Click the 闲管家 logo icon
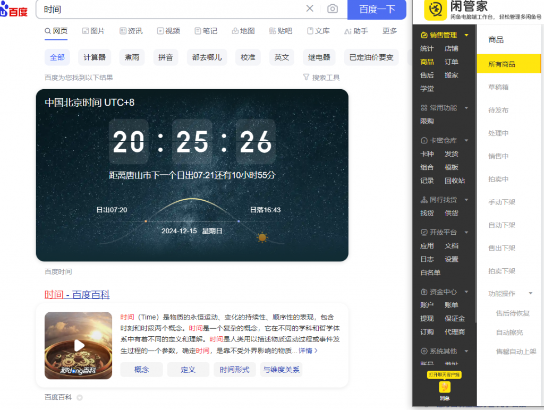This screenshot has width=544, height=410. [435, 10]
